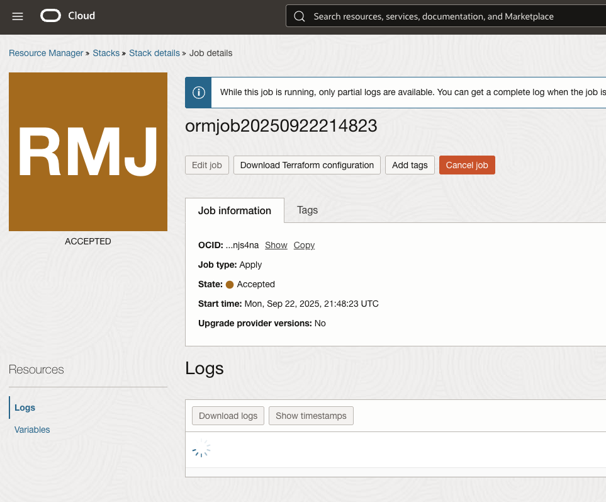Focus the search resources input field

[440, 16]
